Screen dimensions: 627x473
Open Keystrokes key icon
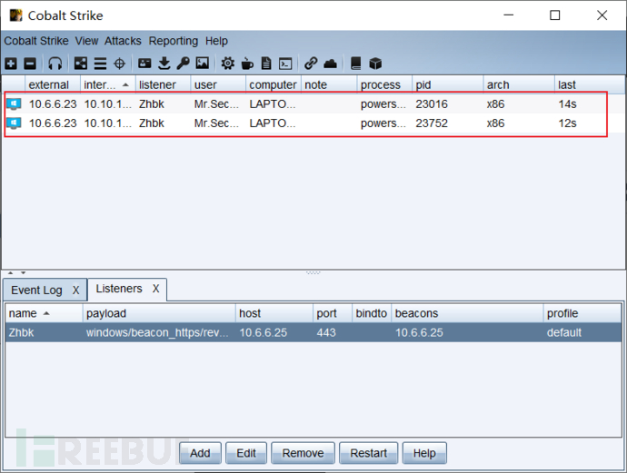pos(184,64)
